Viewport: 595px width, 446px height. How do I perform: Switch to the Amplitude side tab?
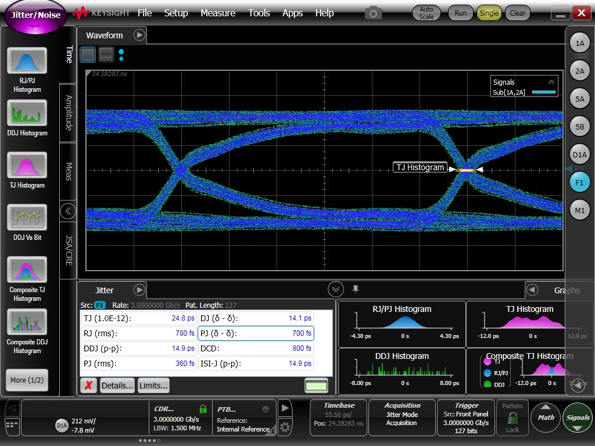click(69, 113)
